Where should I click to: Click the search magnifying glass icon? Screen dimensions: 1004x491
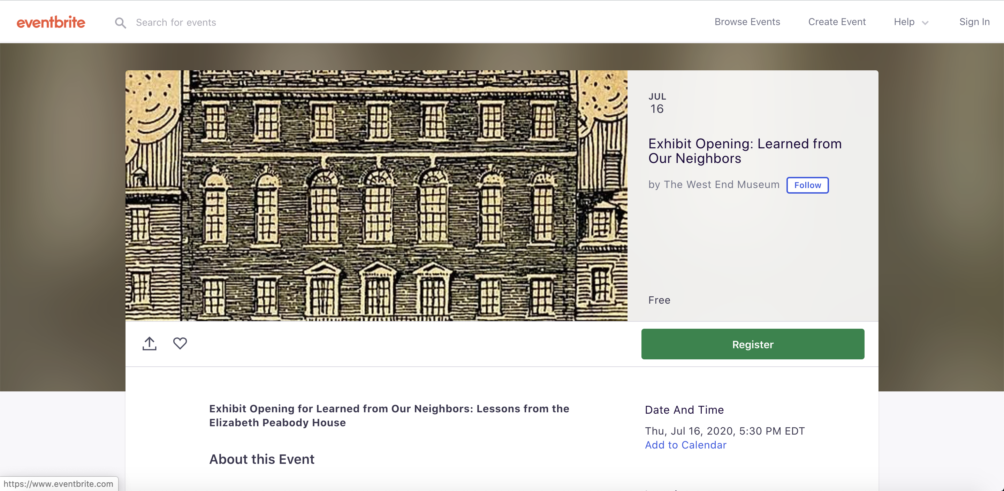(x=120, y=23)
